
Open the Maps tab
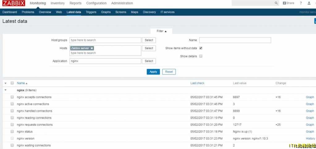click(x=134, y=12)
